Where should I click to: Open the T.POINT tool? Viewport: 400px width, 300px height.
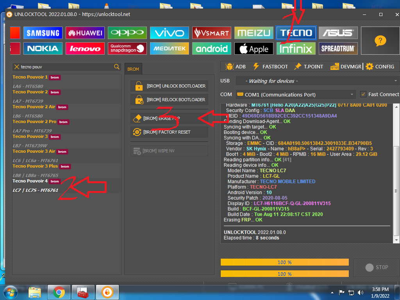coord(309,66)
